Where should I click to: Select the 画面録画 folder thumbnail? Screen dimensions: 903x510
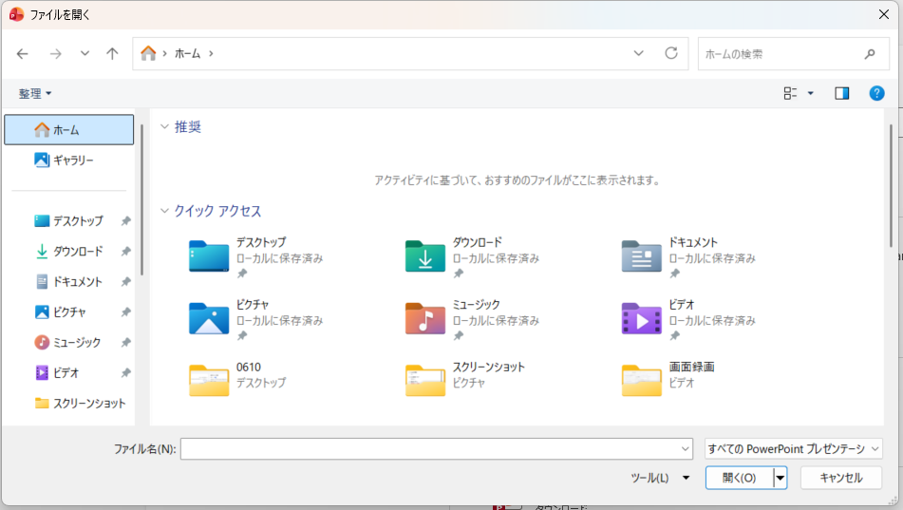[642, 380]
